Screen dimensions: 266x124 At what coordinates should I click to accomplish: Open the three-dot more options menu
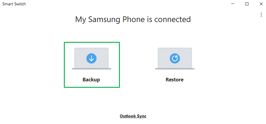(261, 15)
